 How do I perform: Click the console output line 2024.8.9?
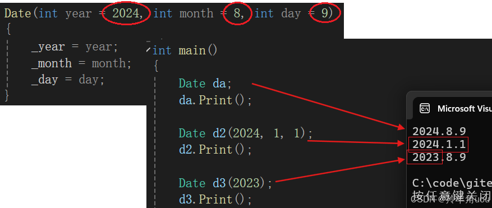click(439, 131)
